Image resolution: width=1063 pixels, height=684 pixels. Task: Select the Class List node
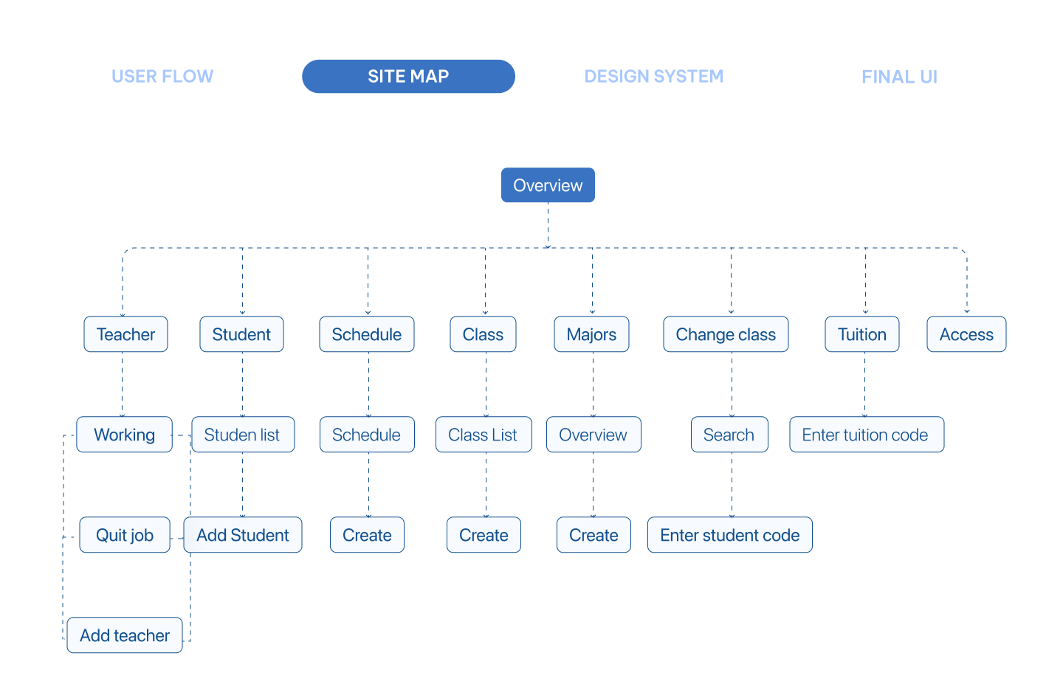(484, 435)
